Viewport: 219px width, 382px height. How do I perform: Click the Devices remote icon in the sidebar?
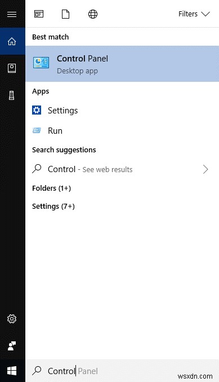12,95
